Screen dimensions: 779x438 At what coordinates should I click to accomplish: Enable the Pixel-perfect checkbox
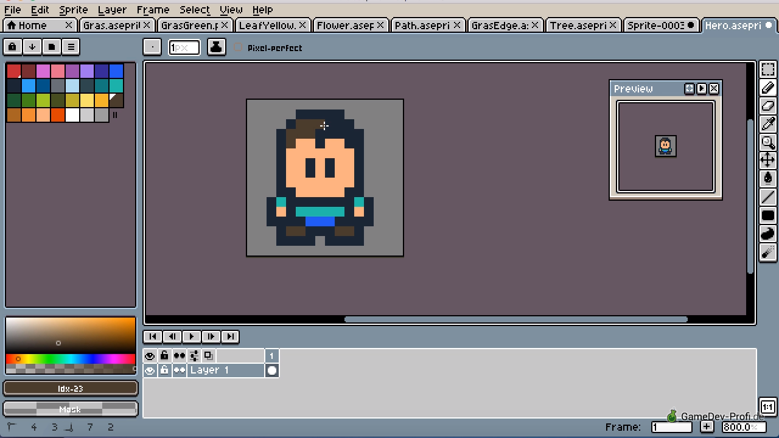click(238, 47)
